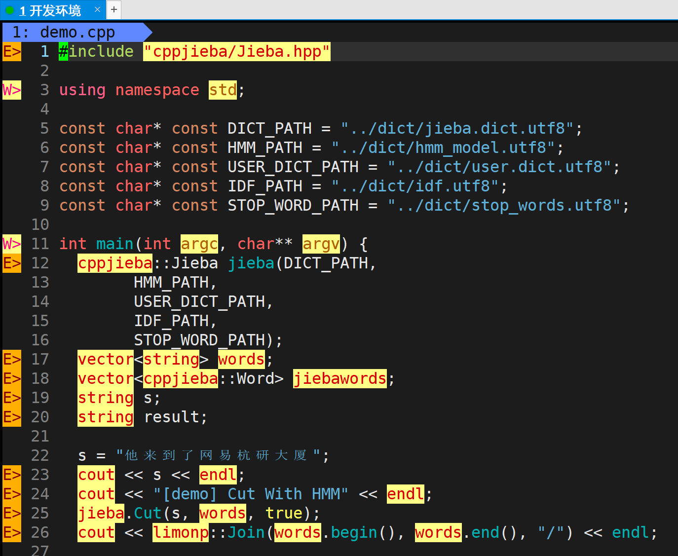
Task: Click 'true' argument on line 25
Action: 284,513
